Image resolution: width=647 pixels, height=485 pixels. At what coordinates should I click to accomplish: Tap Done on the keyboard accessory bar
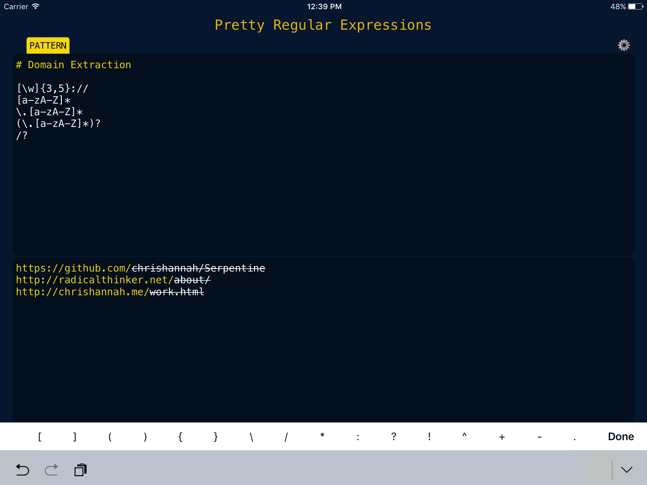[620, 436]
